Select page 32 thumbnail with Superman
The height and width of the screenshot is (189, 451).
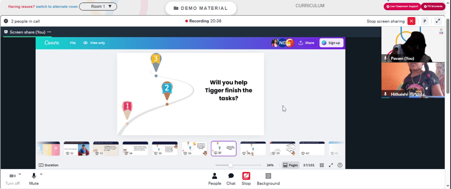[x=77, y=148]
